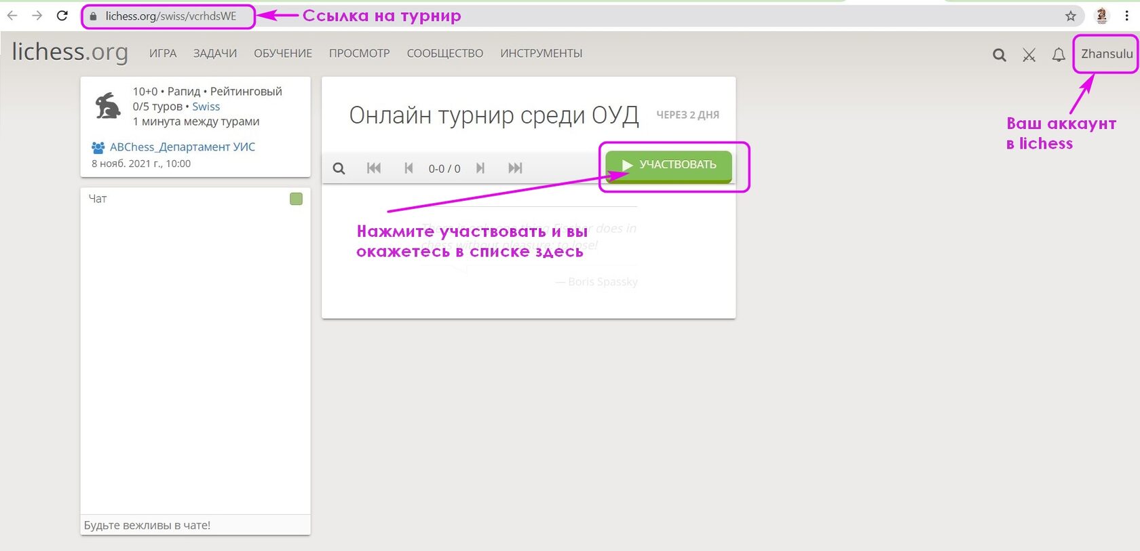The image size is (1140, 551).
Task: Reload the page with the refresh icon
Action: coord(62,16)
